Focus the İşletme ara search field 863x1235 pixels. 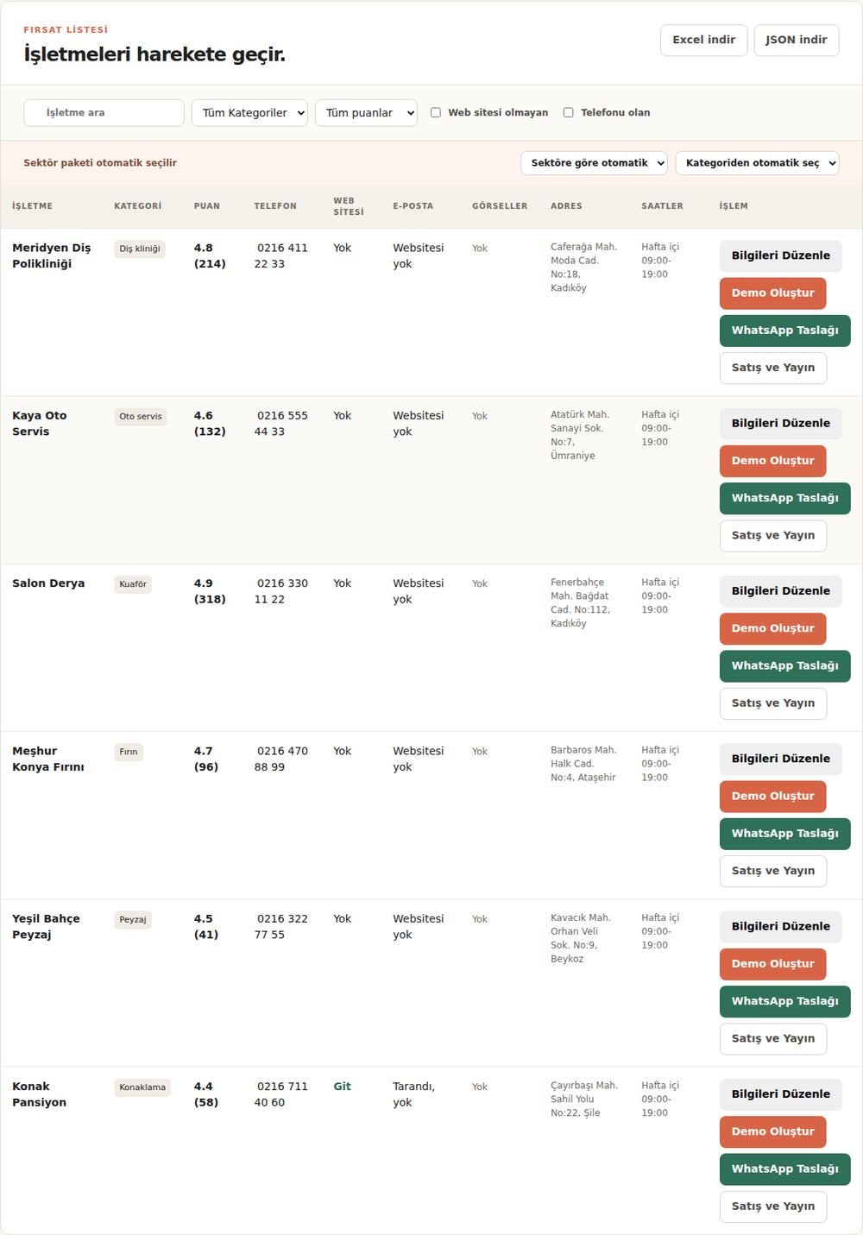click(x=104, y=113)
